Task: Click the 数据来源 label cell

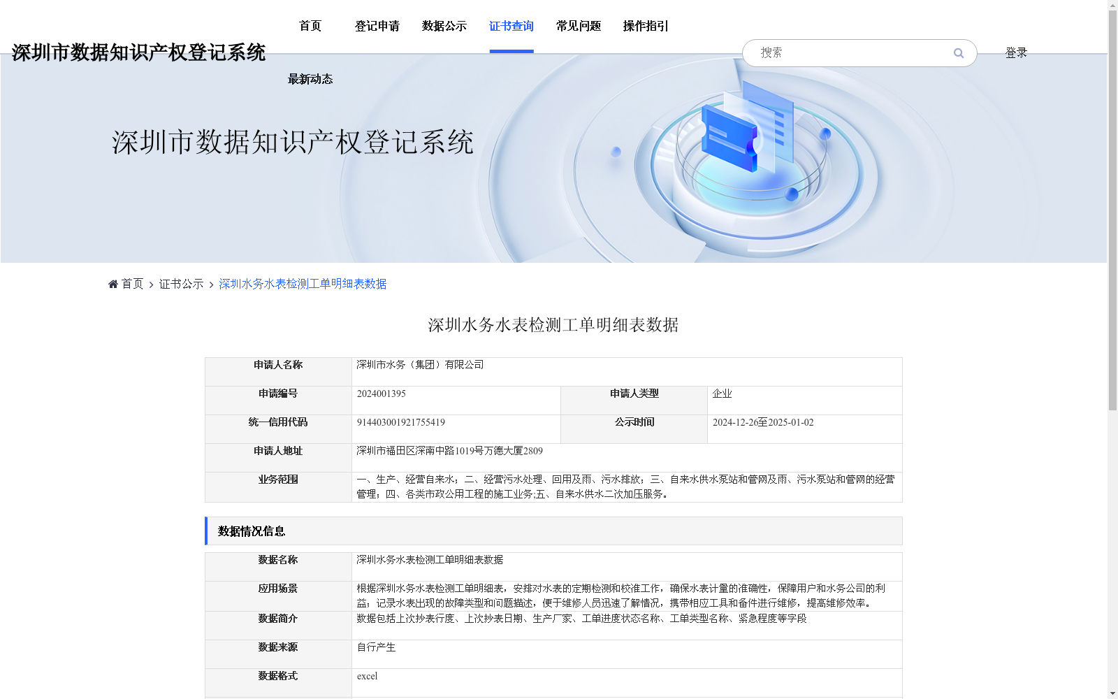Action: pos(278,654)
